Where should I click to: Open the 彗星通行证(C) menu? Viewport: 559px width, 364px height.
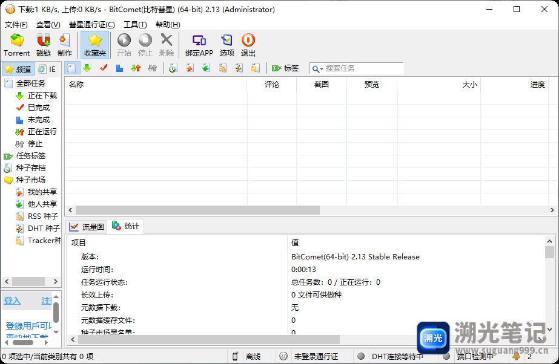pos(92,25)
